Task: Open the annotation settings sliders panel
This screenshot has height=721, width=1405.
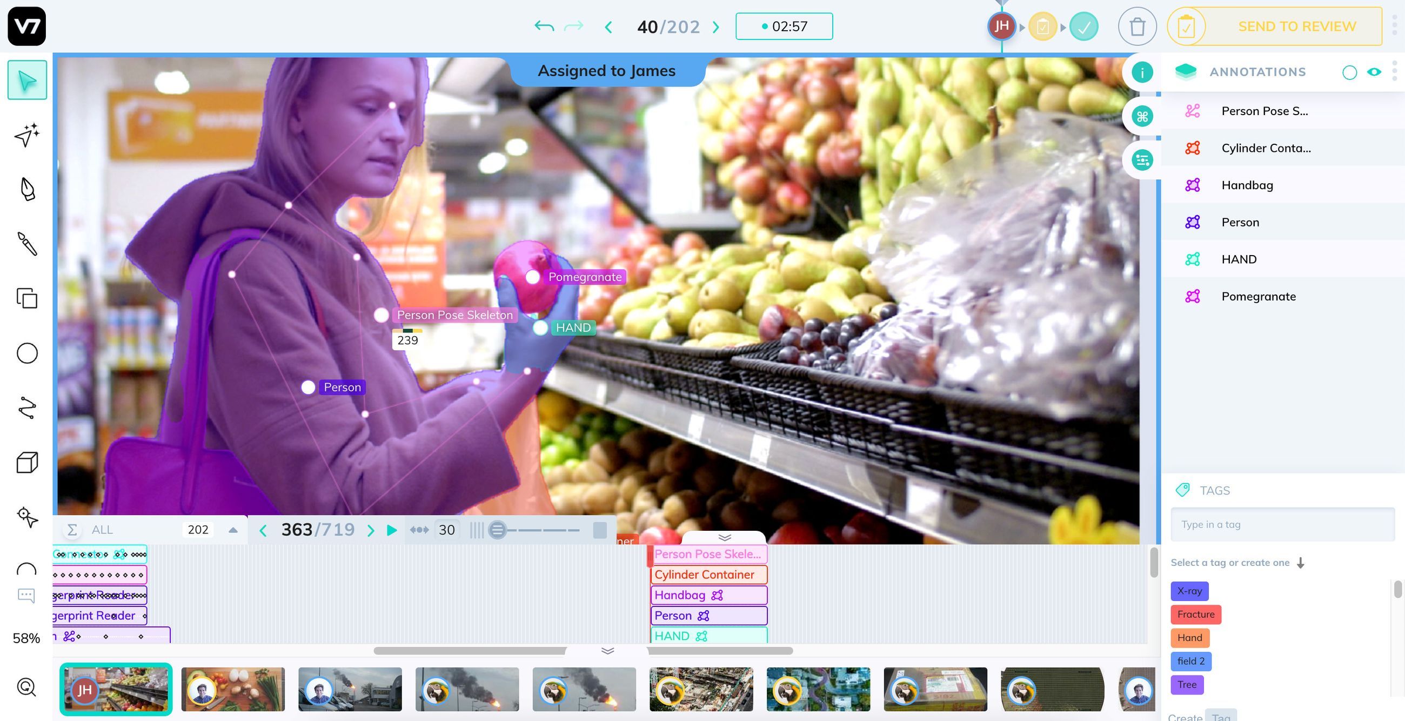Action: 1143,159
